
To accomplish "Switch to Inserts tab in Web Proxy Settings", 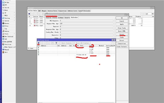I will point(67,18).
